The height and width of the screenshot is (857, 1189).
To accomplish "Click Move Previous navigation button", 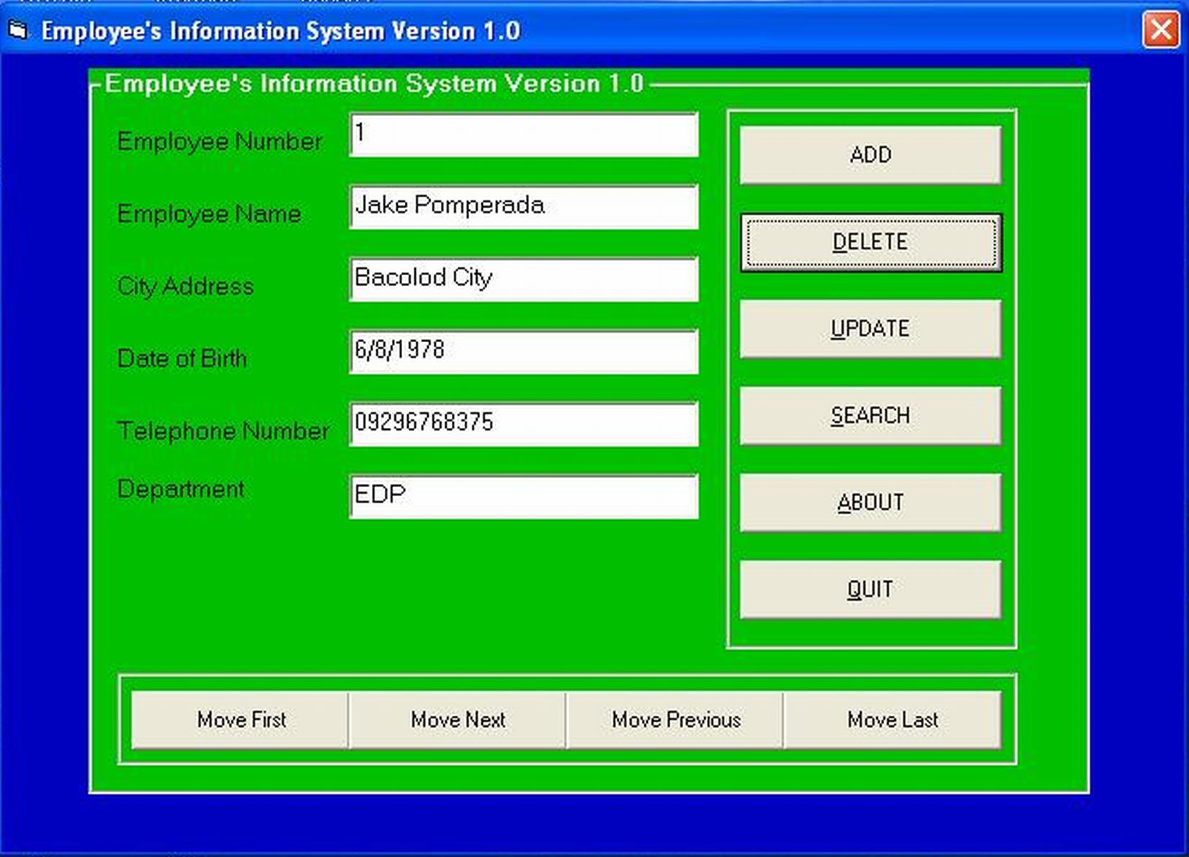I will 674,719.
